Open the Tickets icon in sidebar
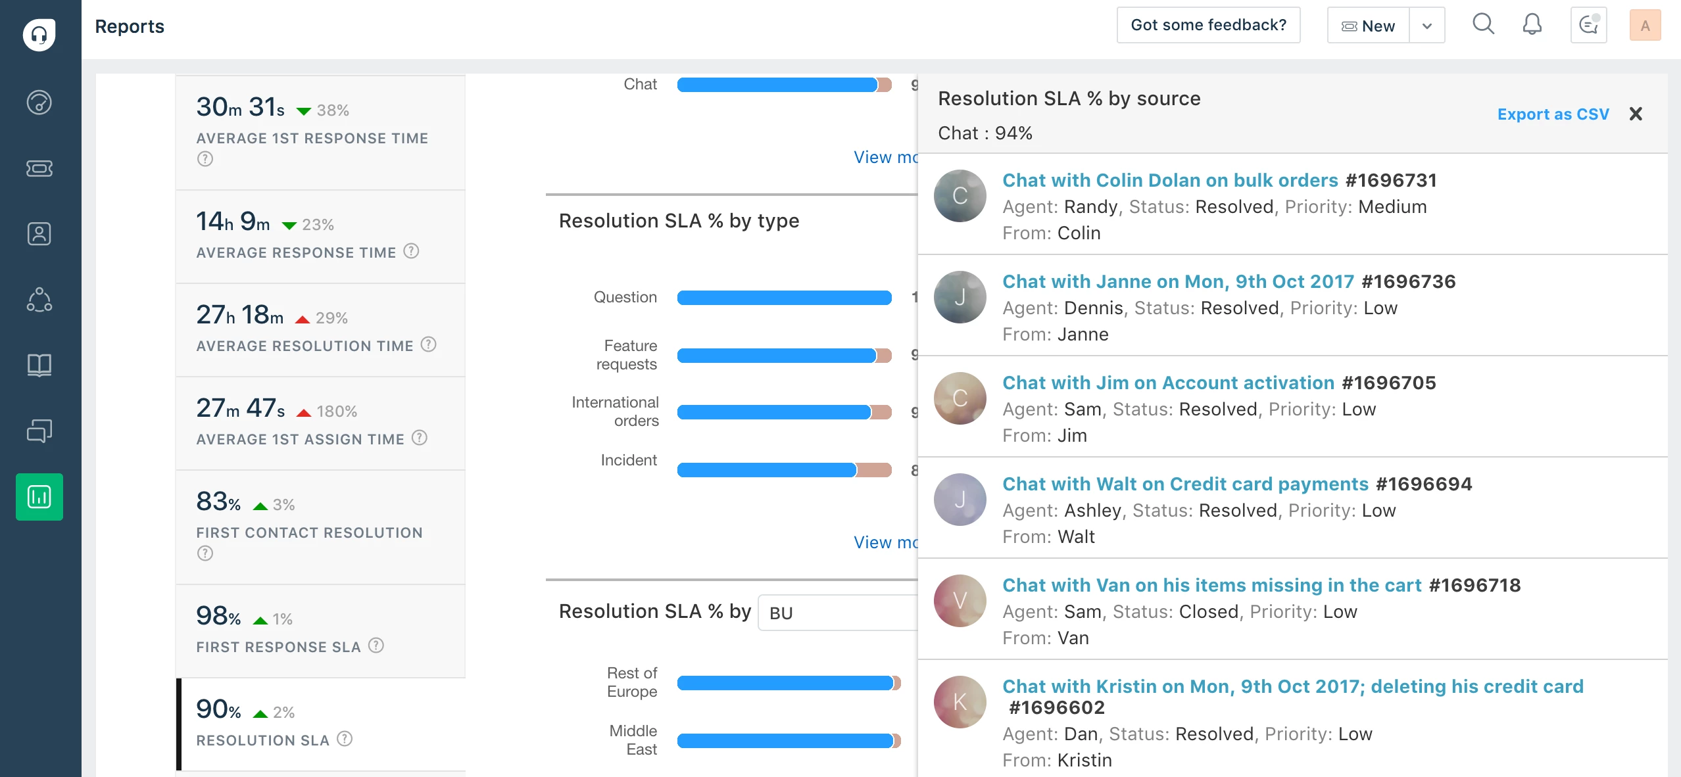 click(39, 168)
